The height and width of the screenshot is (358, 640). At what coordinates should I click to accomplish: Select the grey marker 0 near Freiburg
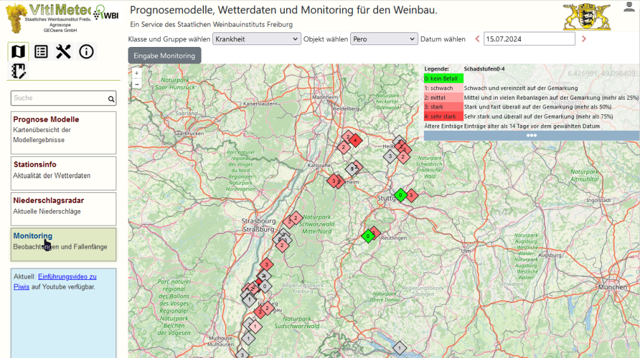[264, 286]
